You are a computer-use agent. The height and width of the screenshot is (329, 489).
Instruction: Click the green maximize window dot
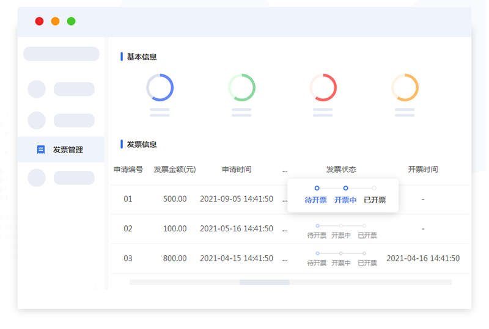tap(71, 21)
